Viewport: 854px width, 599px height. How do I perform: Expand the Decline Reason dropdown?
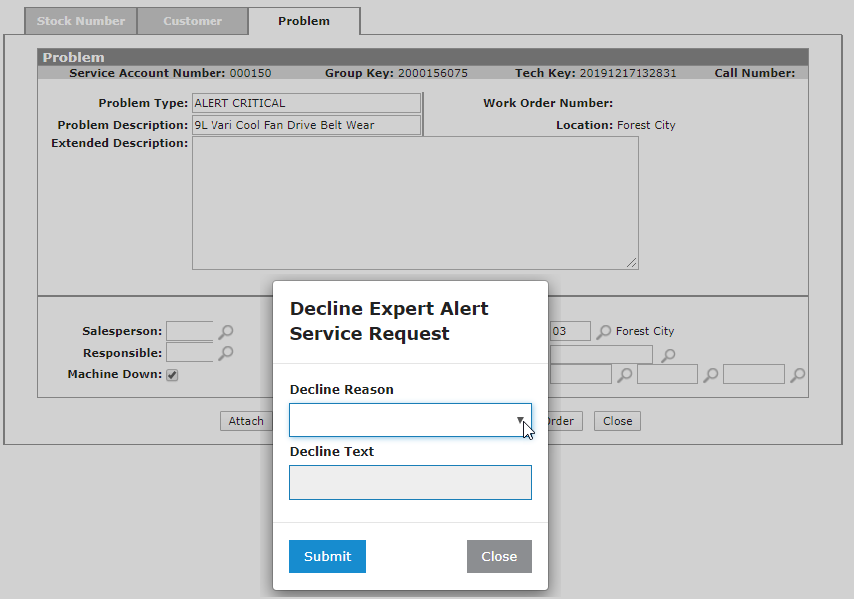[410, 420]
